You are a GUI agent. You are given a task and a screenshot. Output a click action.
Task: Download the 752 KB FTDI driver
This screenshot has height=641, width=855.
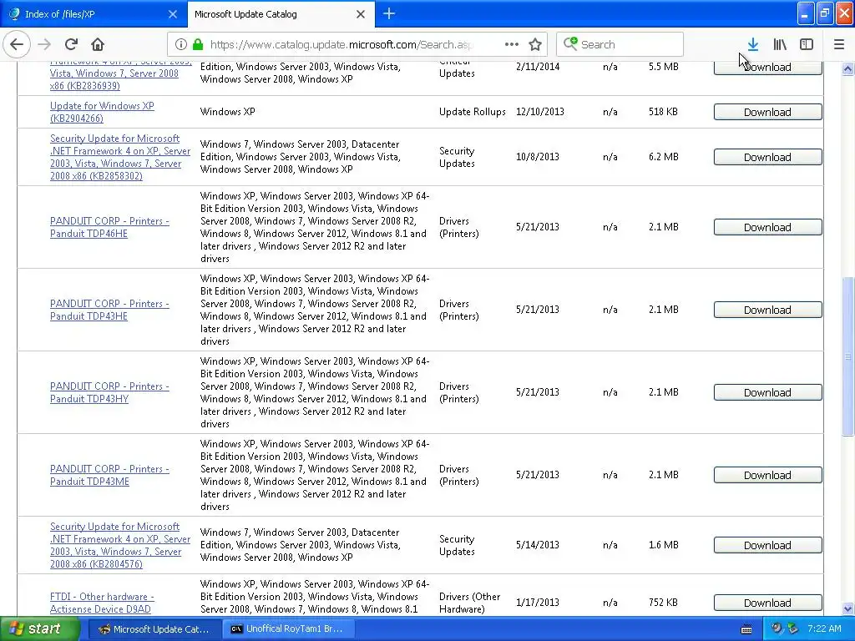coord(768,603)
